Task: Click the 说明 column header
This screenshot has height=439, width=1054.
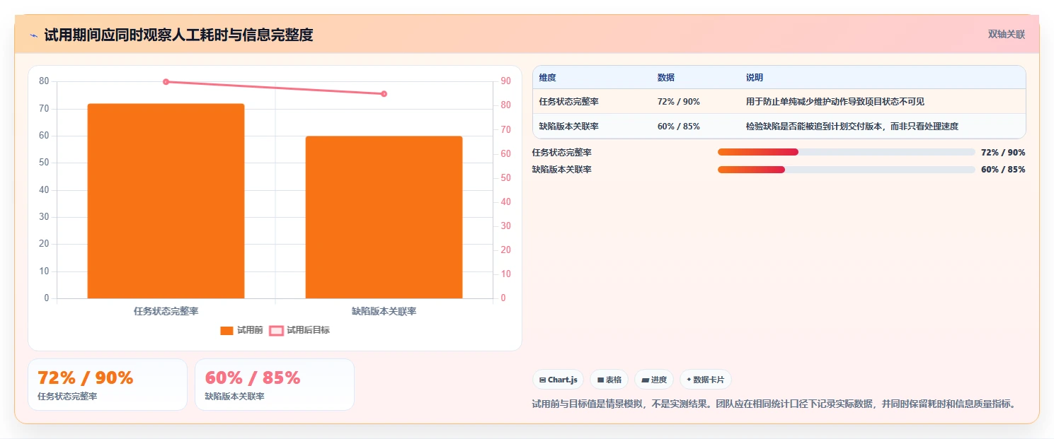Action: (x=755, y=78)
